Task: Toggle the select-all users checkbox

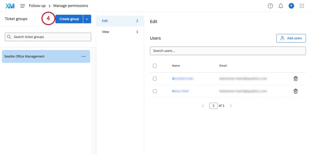Action: [x=155, y=66]
